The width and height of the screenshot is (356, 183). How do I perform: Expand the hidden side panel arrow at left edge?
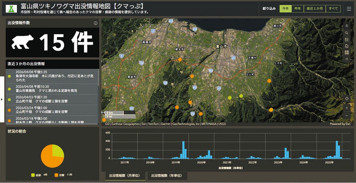pyautogui.click(x=2, y=99)
